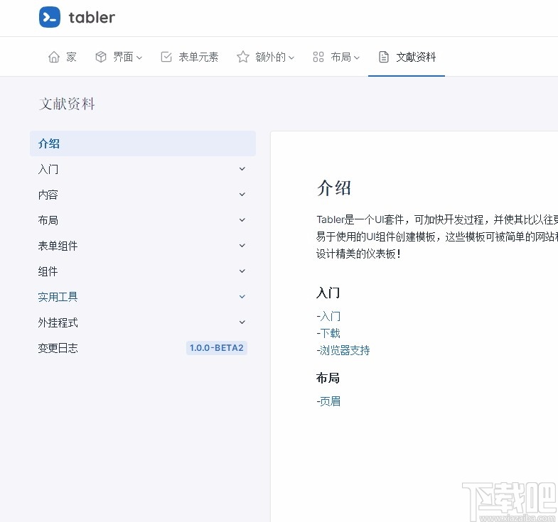The image size is (558, 522).
Task: Open the 额外的 dropdown chevron in navbar
Action: tap(291, 58)
